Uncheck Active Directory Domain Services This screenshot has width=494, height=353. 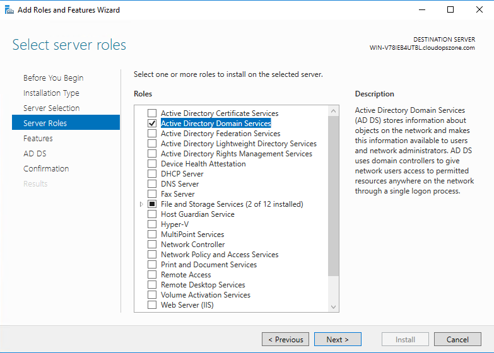click(152, 123)
